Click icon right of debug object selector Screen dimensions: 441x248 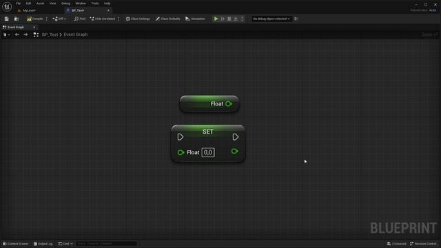(x=296, y=19)
